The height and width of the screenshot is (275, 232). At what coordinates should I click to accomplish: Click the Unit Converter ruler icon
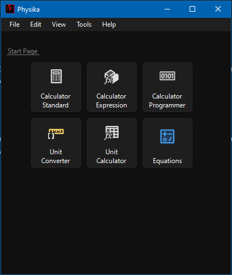(56, 134)
